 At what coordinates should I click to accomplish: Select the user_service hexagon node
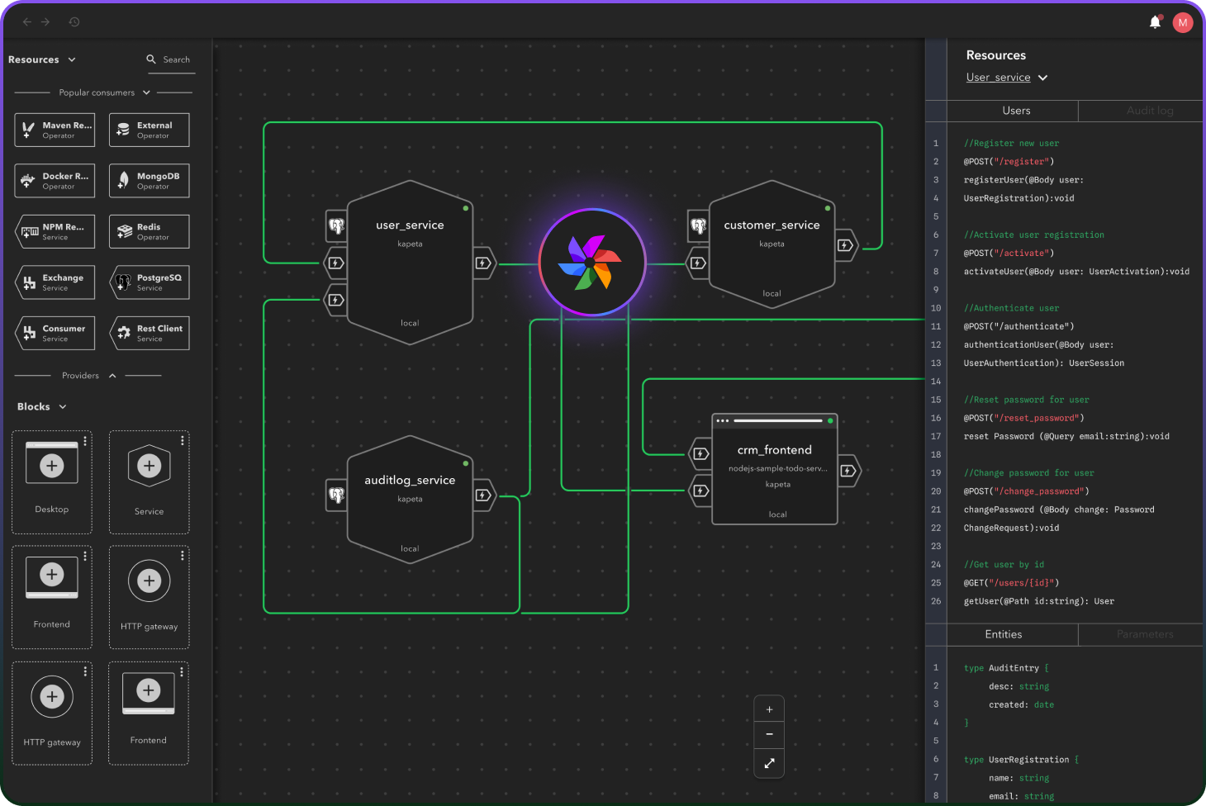tap(410, 263)
